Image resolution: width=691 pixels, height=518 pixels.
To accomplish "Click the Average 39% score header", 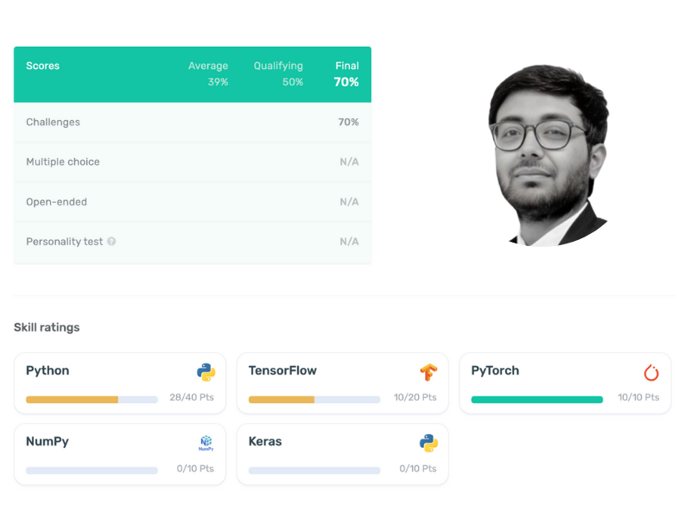I will (x=208, y=73).
